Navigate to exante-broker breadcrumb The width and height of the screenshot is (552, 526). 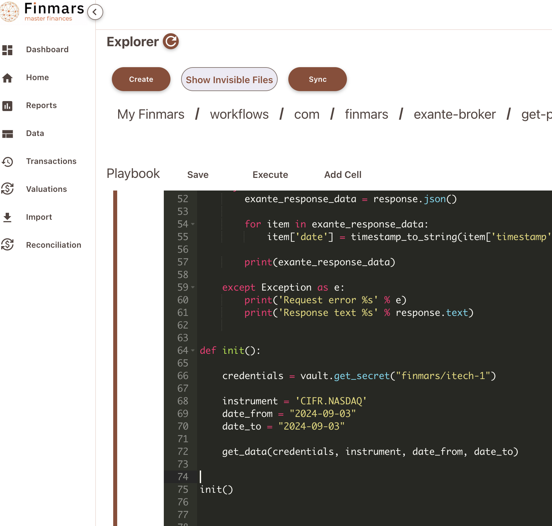(455, 114)
